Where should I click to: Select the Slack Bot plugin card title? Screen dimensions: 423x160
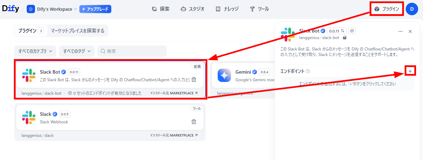point(50,72)
